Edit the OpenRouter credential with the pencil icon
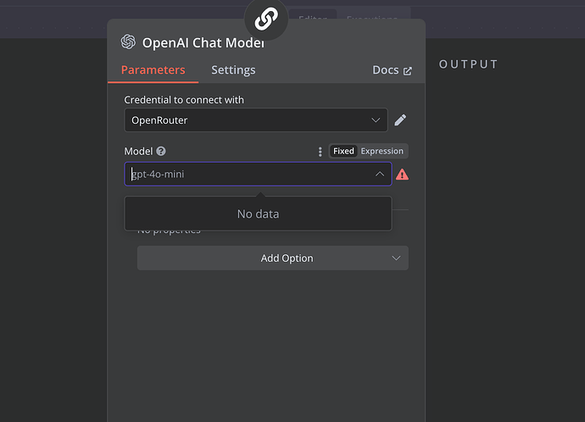The image size is (585, 422). pos(400,120)
